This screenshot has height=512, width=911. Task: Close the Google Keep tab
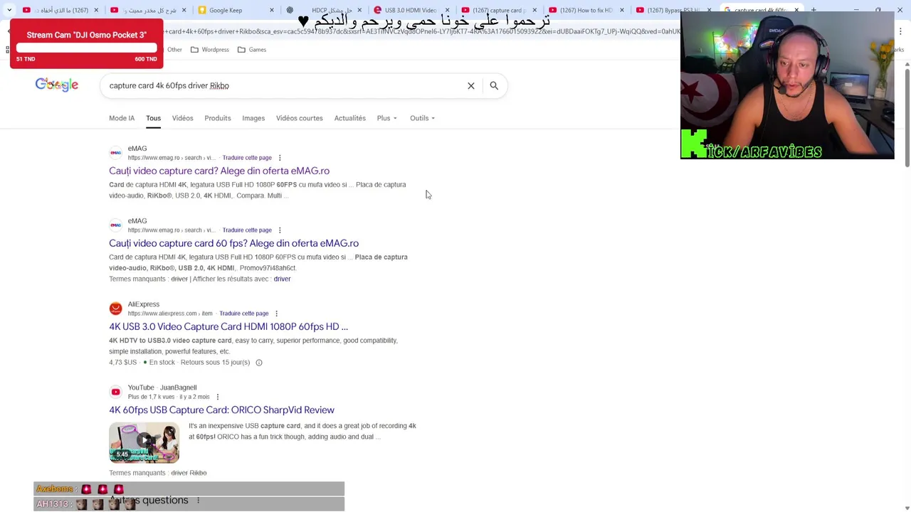click(272, 10)
